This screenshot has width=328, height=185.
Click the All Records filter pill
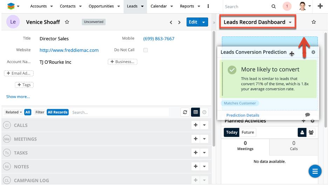[58, 112]
